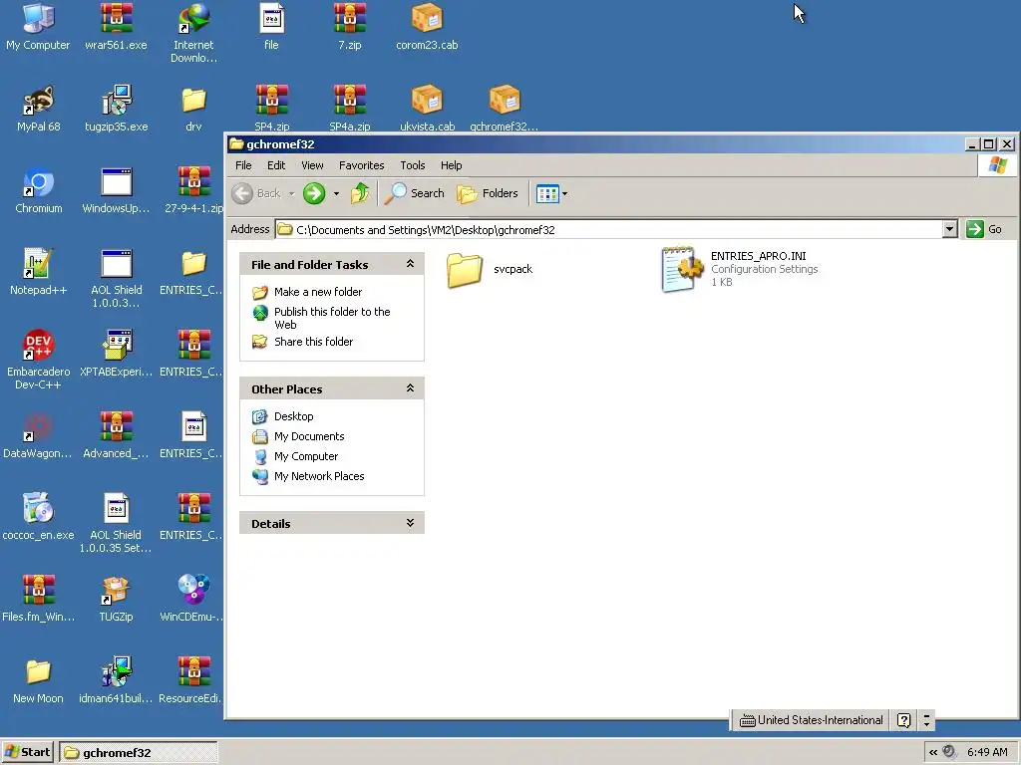1021x765 pixels.
Task: Click the taskbar clock
Action: 987,752
